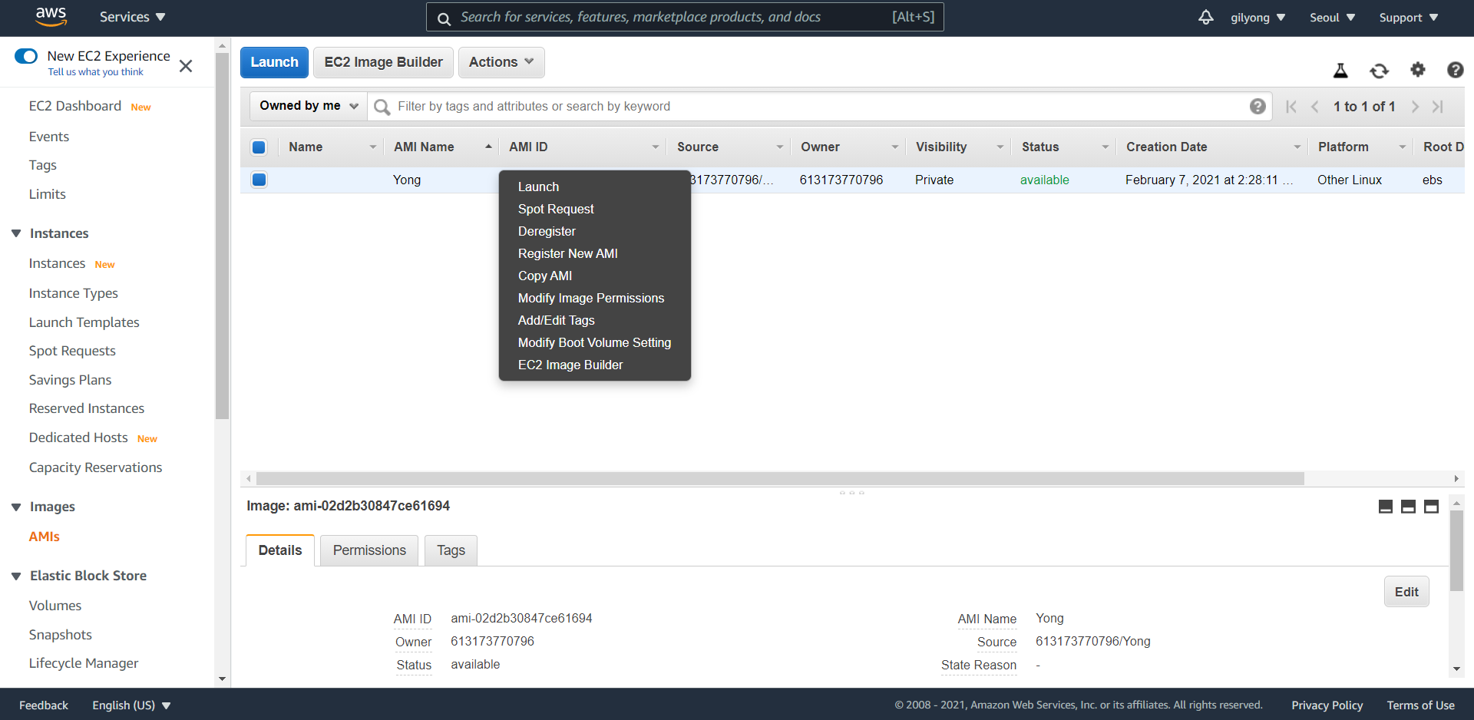Maximize the details pane
This screenshot has width=1474, height=720.
click(1431, 507)
